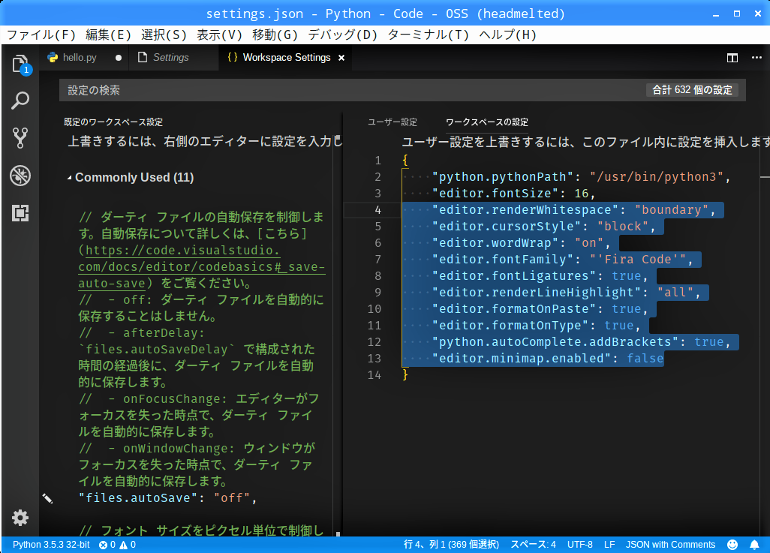Change indentation via スペース: 4

pyautogui.click(x=533, y=545)
